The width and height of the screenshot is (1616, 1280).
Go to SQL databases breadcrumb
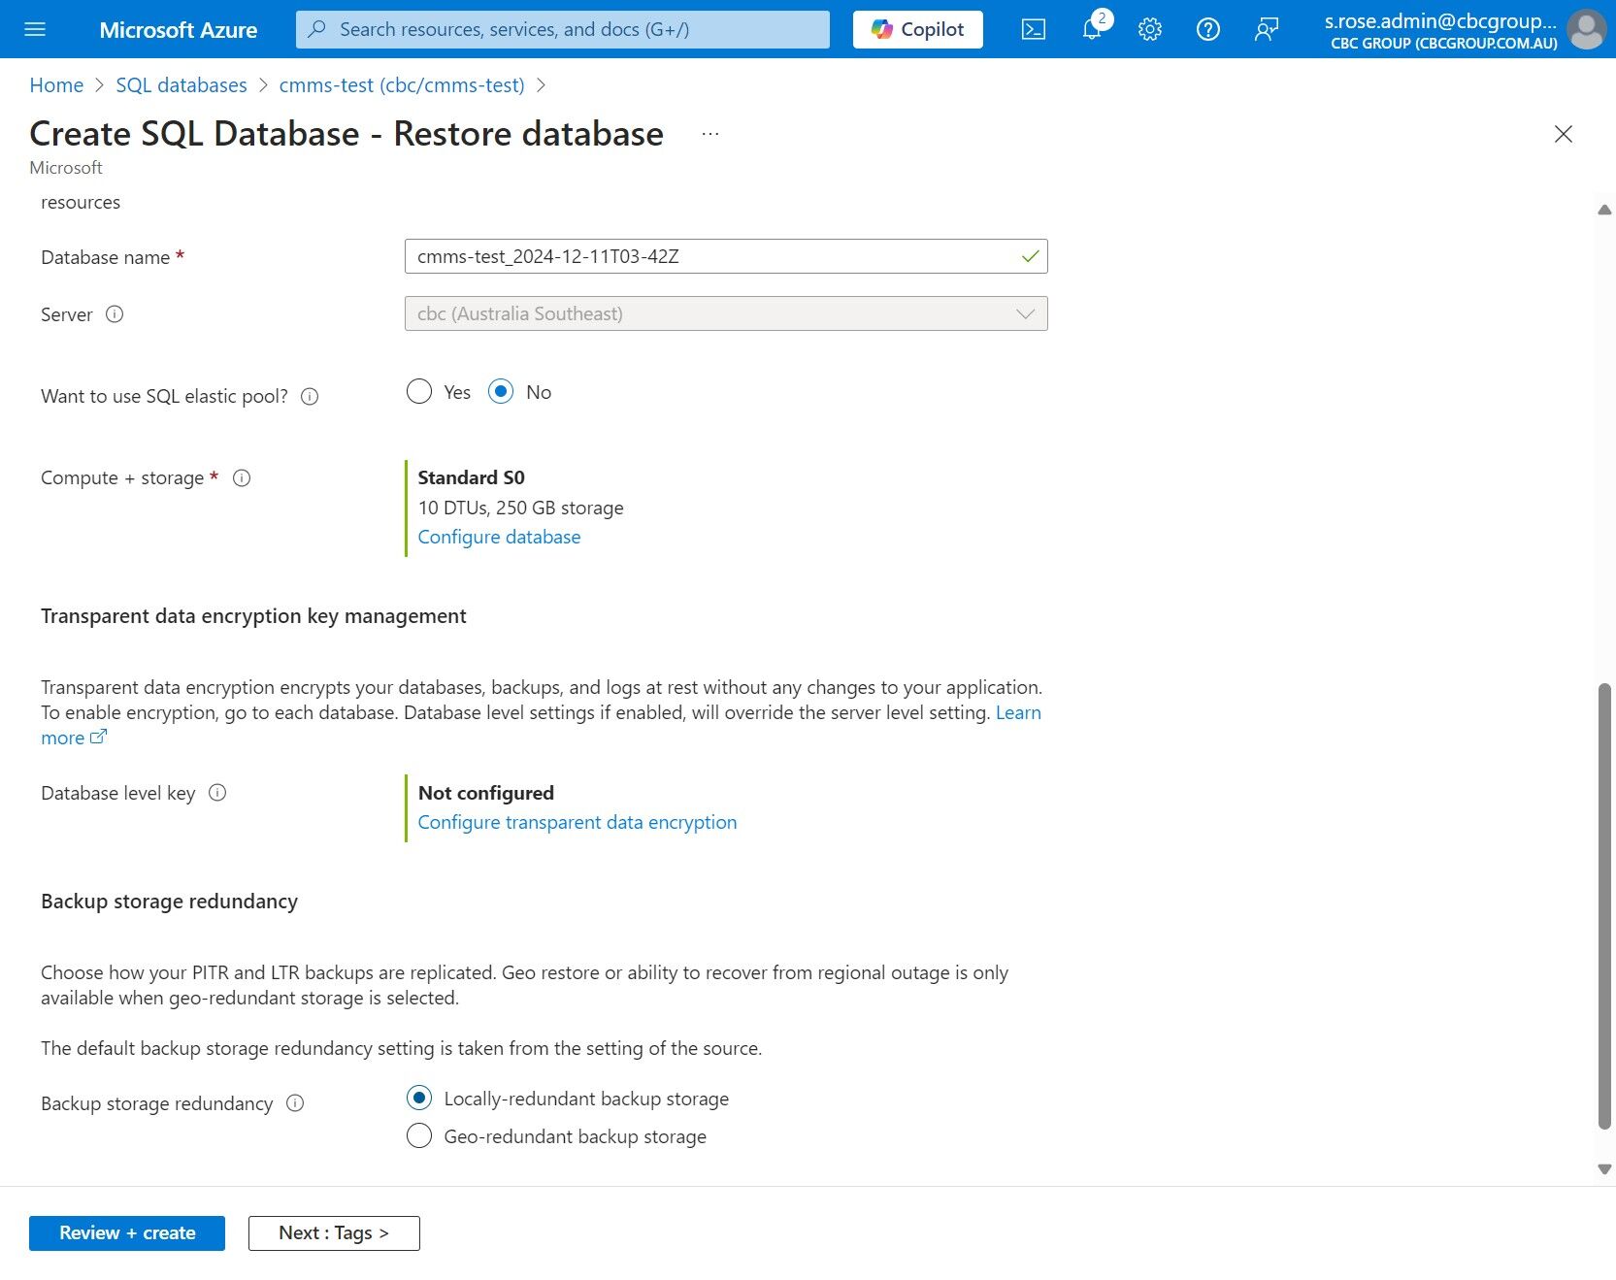181,85
